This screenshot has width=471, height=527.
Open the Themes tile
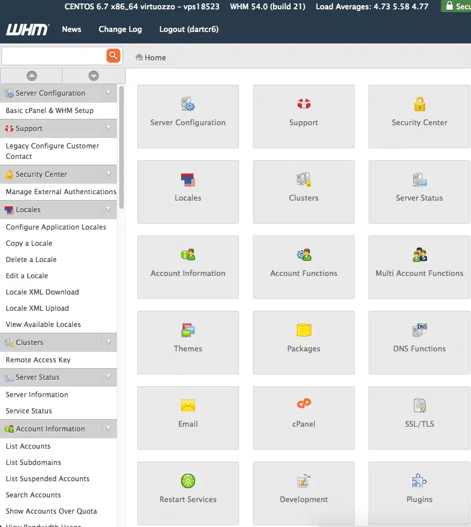pyautogui.click(x=188, y=342)
